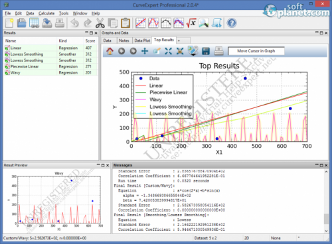Click the Paste clipboard icon
The image size is (332, 244).
pos(125,23)
